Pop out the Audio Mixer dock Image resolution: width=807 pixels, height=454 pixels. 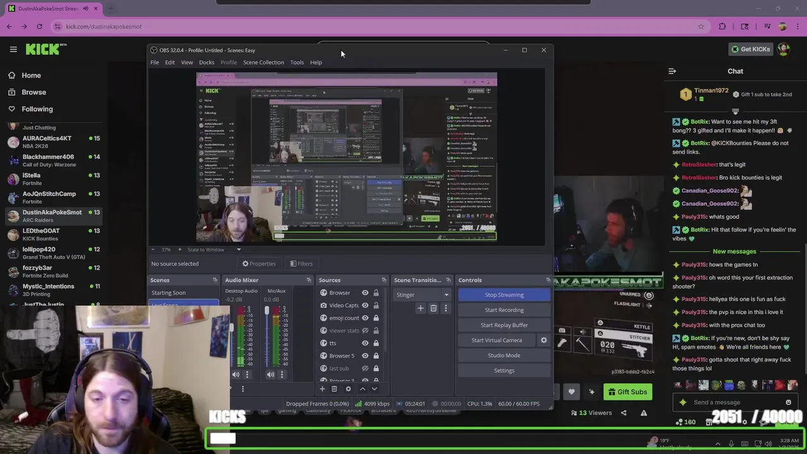click(308, 280)
